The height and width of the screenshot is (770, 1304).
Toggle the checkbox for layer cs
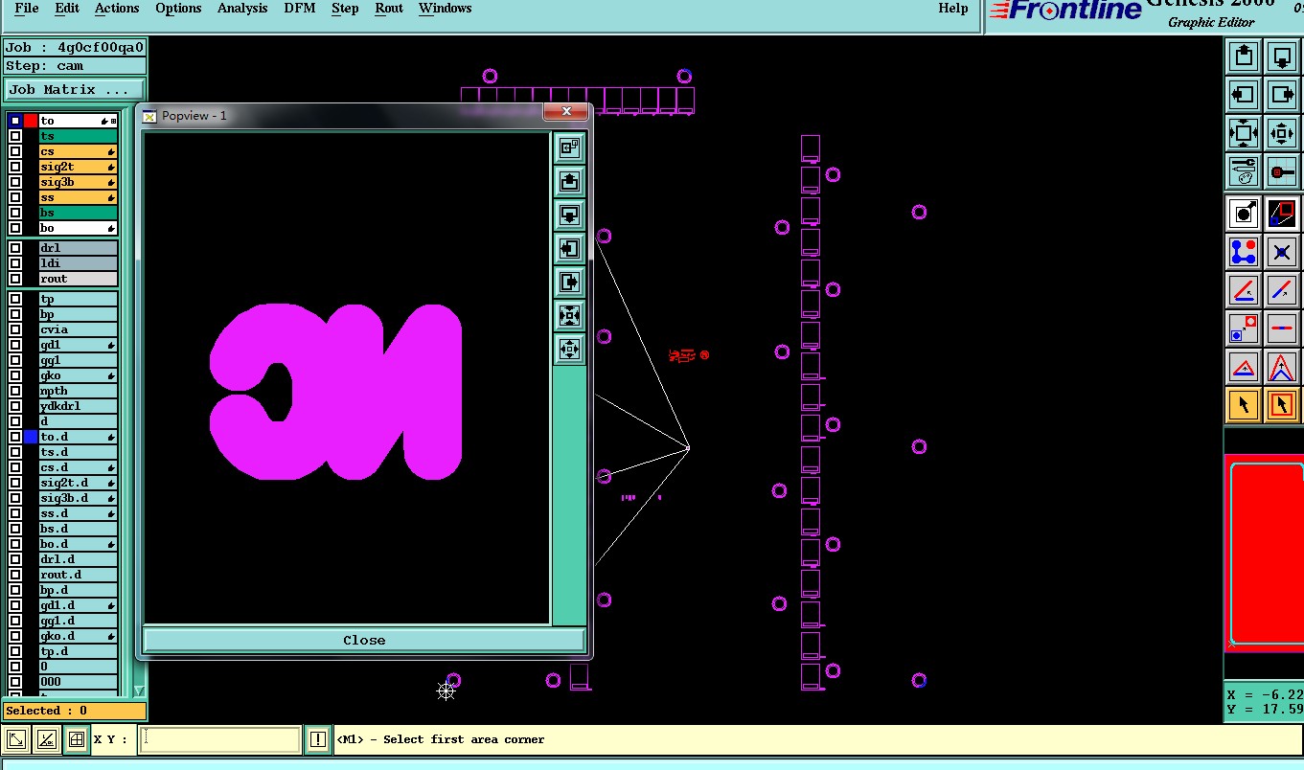click(15, 151)
